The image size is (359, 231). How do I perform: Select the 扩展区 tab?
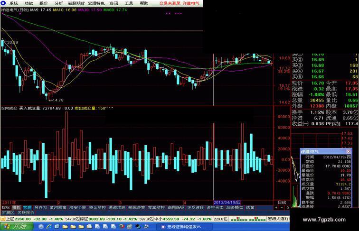pyautogui.click(x=8, y=213)
